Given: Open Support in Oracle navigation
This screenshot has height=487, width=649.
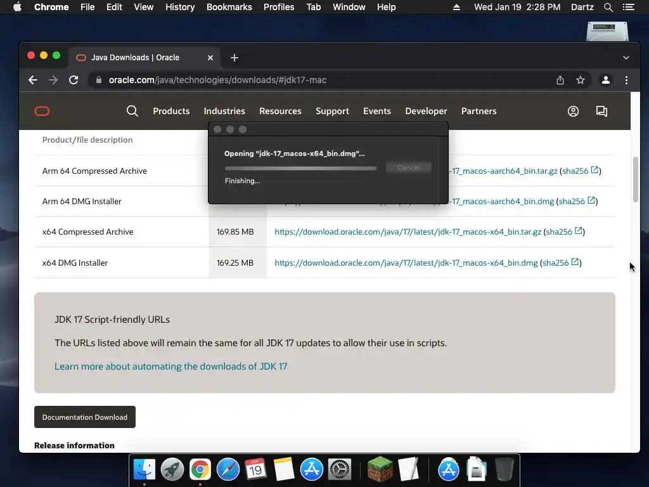Looking at the screenshot, I should 332,111.
